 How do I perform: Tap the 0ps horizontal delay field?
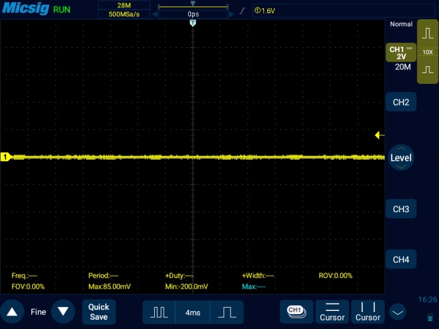click(x=193, y=14)
